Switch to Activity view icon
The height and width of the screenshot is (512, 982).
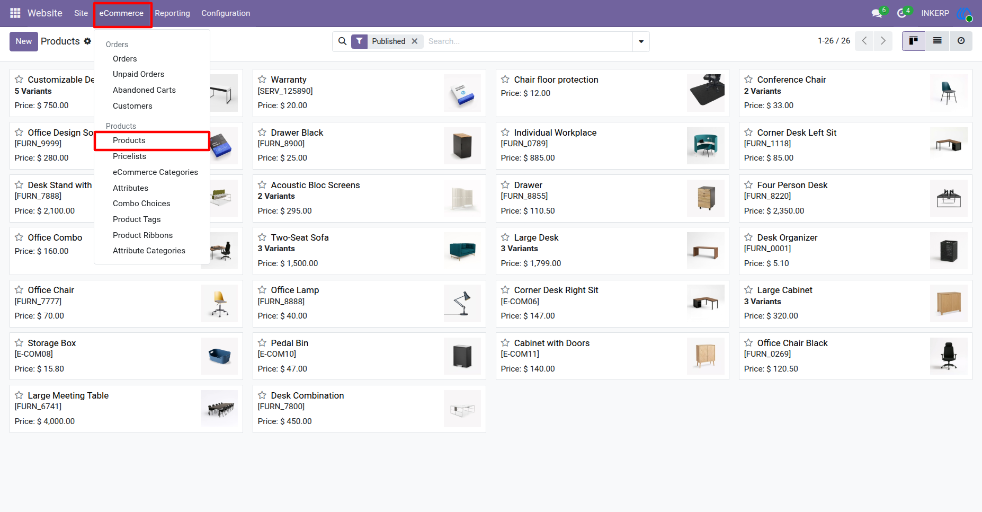961,41
